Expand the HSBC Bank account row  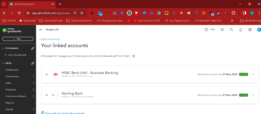47,74
